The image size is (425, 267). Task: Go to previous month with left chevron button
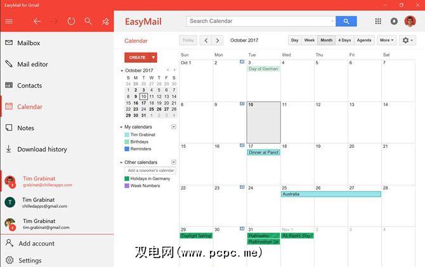coord(206,41)
